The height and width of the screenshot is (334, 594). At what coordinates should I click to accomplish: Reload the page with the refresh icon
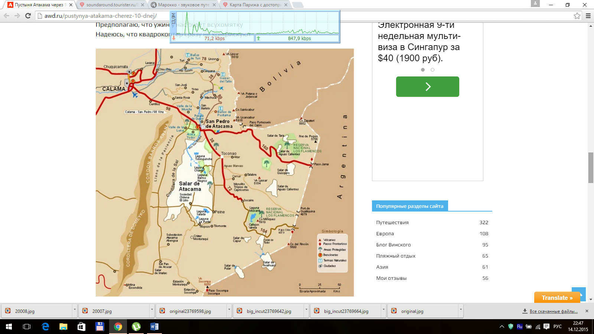click(x=28, y=16)
